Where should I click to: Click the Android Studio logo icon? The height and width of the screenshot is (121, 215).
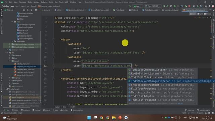(2, 2)
